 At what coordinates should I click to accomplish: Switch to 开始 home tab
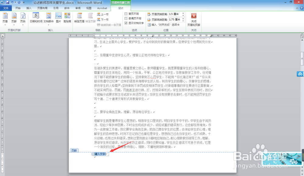[18, 8]
